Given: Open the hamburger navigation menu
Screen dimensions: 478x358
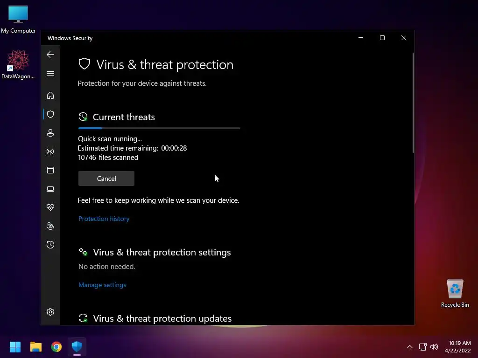Looking at the screenshot, I should [50, 74].
